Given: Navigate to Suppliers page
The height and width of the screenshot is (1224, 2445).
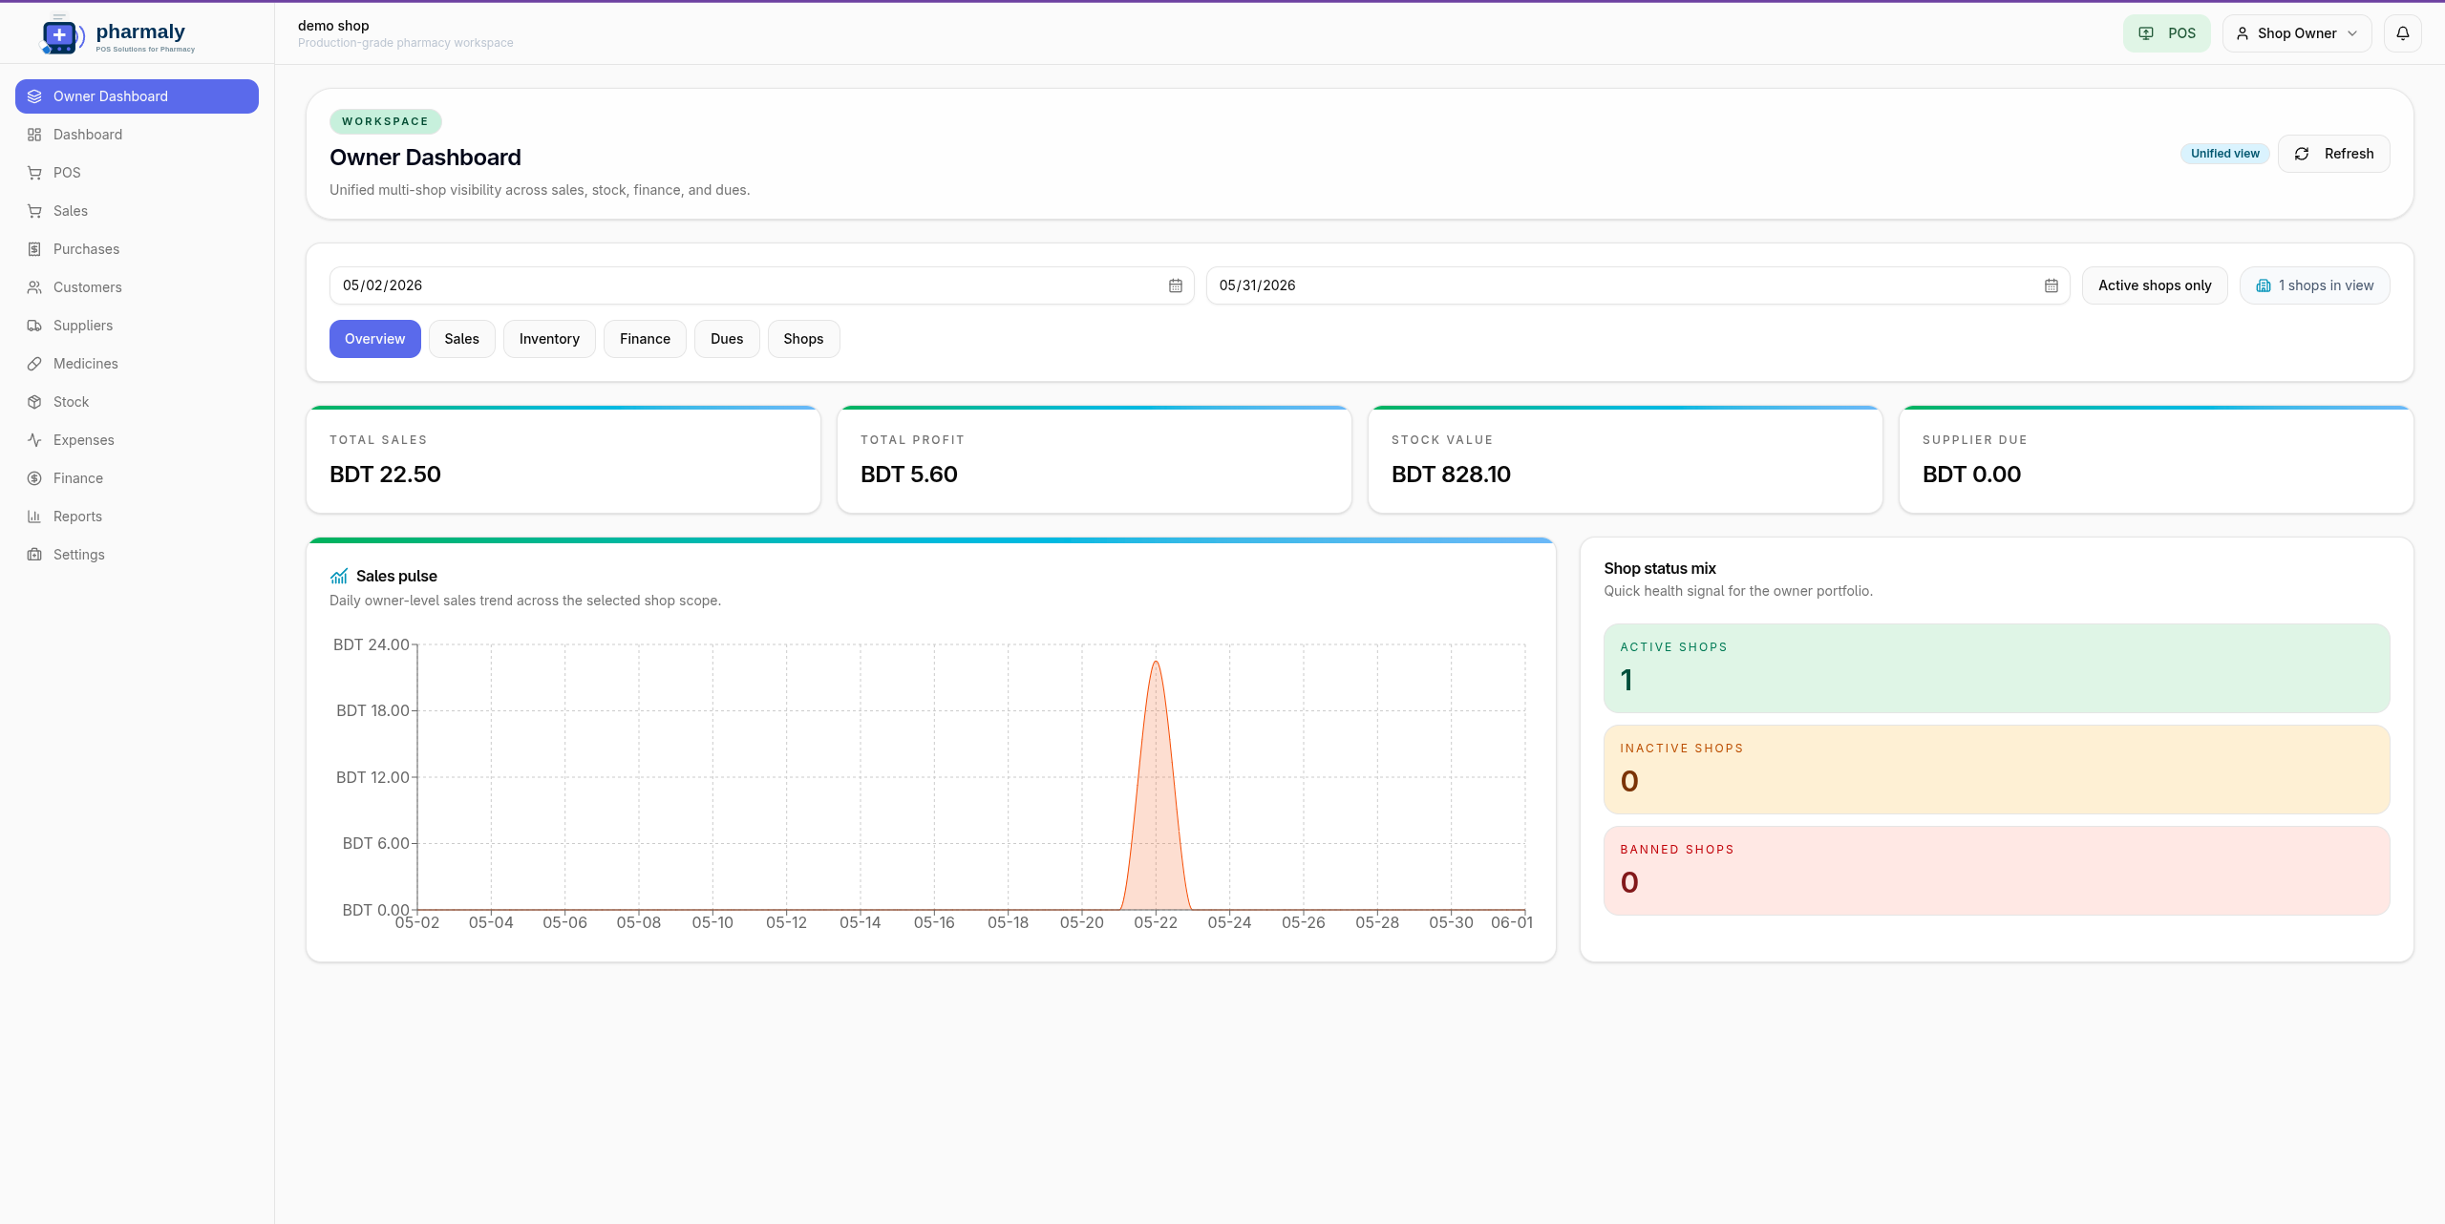Looking at the screenshot, I should tap(137, 326).
